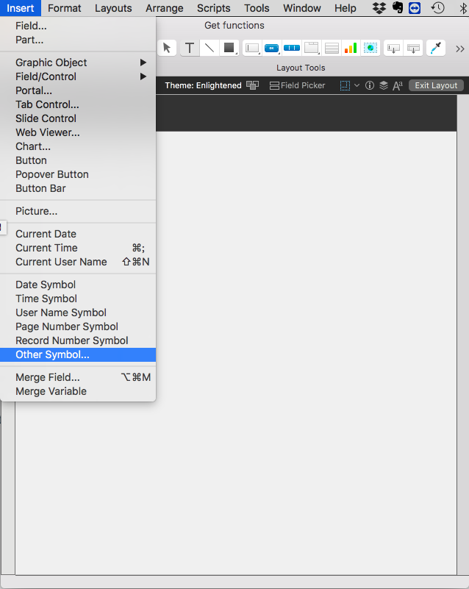Click the TeamViewer menu bar icon
This screenshot has width=469, height=589.
[x=415, y=8]
